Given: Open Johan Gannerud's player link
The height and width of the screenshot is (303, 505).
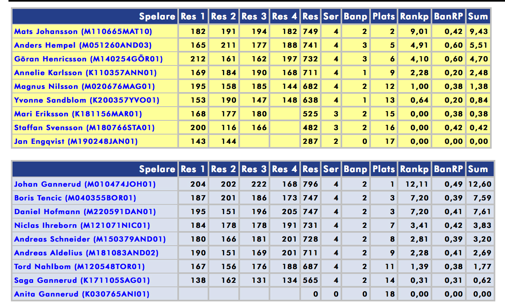Looking at the screenshot, I should [85, 184].
